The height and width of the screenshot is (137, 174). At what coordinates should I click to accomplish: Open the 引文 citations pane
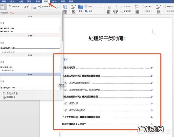(x=80, y=8)
